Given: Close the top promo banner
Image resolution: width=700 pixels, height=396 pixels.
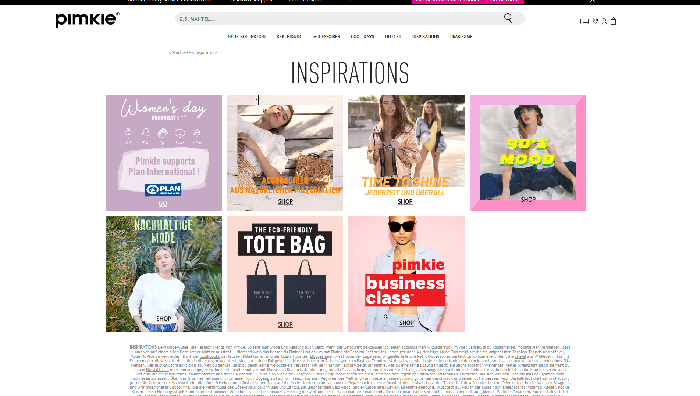Looking at the screenshot, I should click(x=592, y=1).
